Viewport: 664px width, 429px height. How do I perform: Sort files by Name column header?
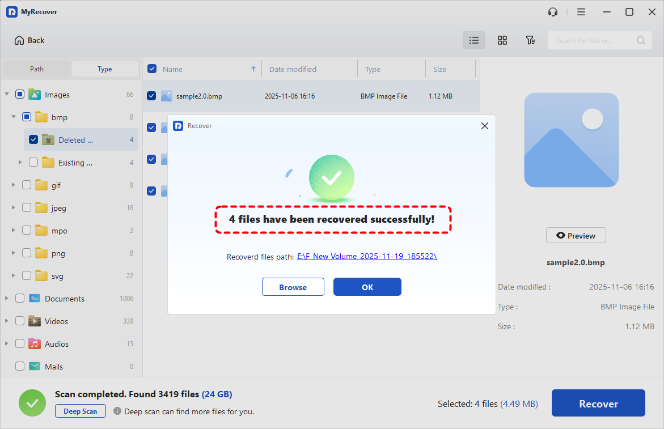(173, 69)
